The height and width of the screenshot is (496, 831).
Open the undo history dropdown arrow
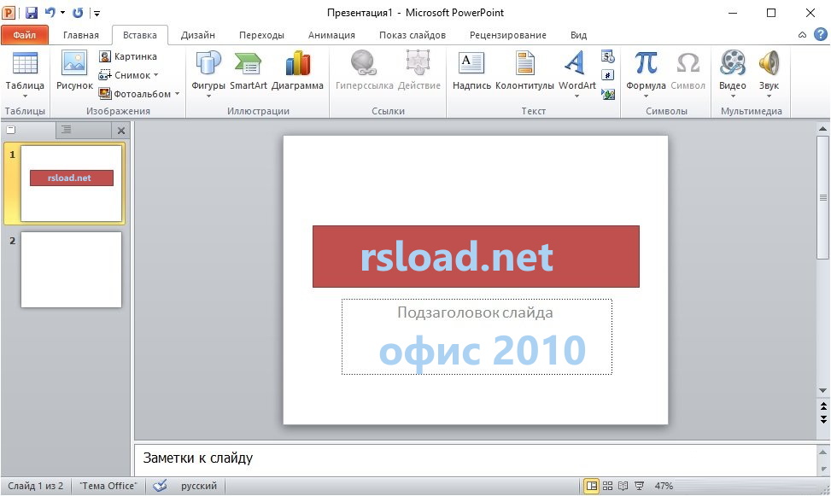[x=62, y=13]
